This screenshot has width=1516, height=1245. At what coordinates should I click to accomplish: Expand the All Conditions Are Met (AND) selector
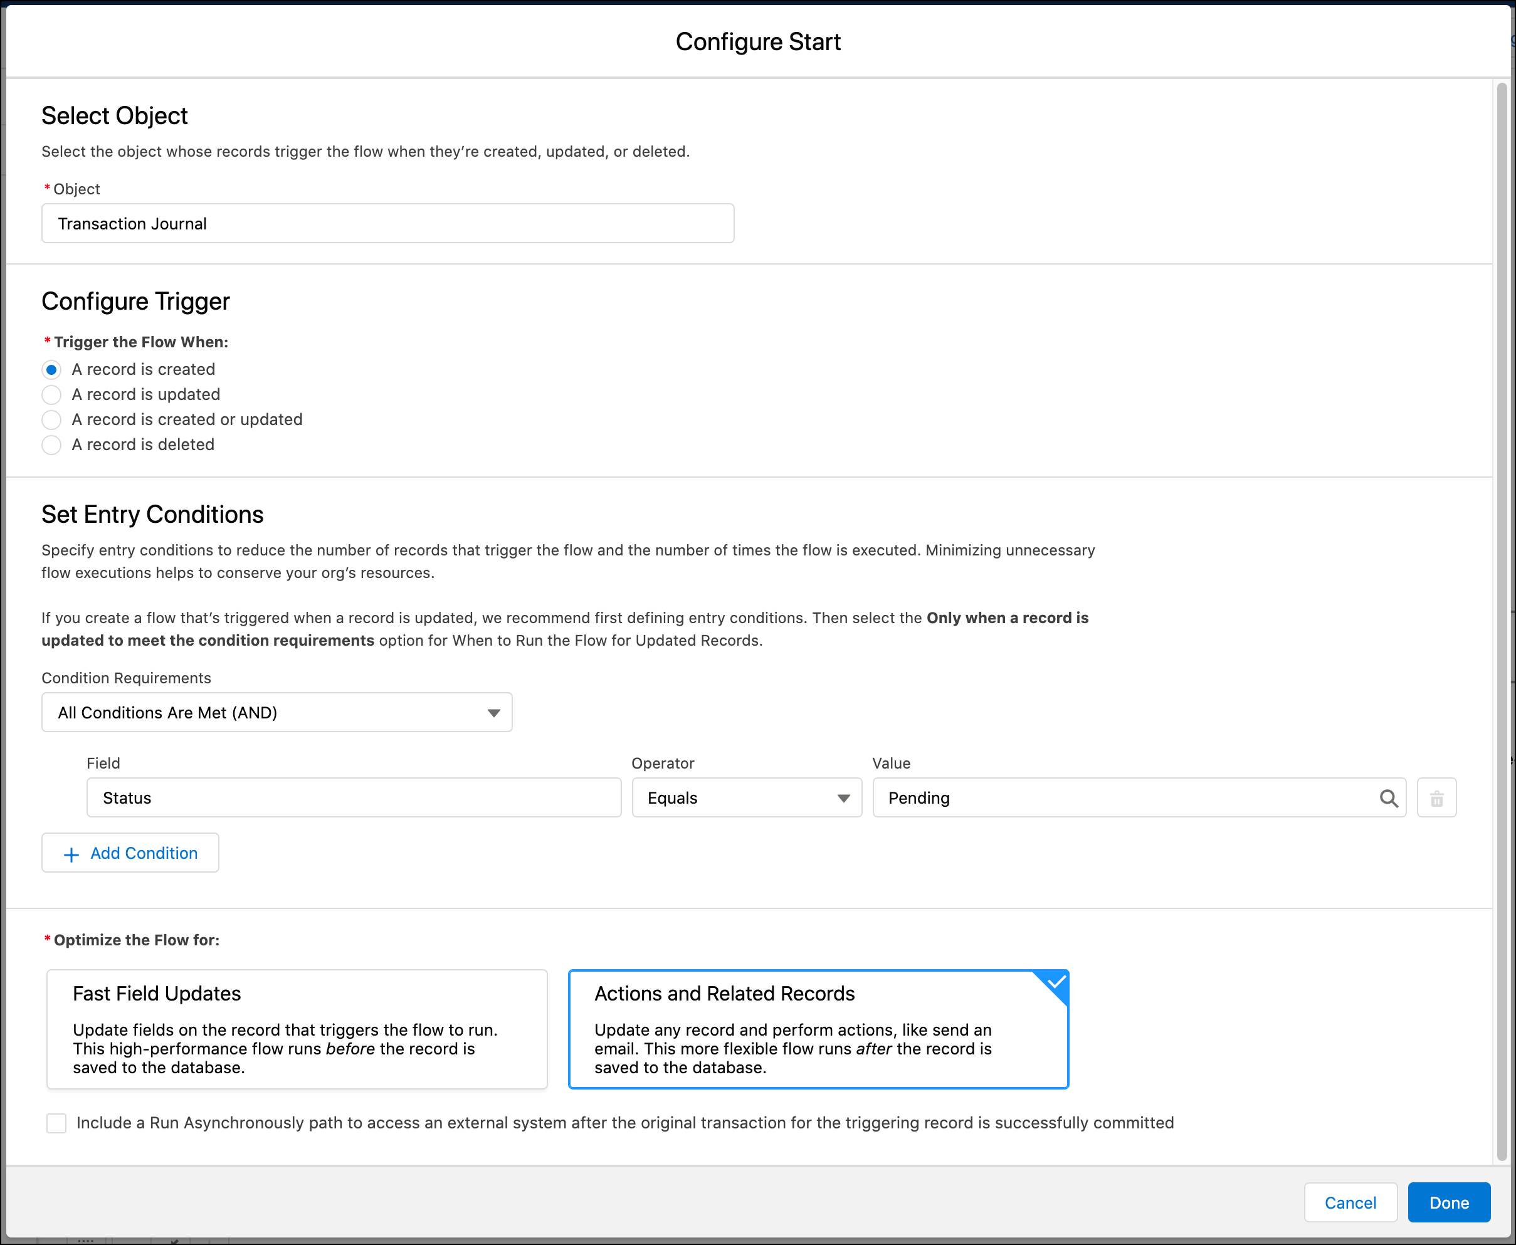click(277, 712)
